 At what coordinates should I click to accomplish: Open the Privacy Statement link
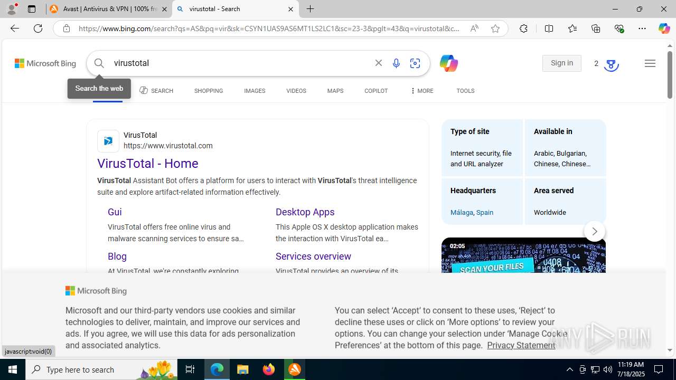(x=521, y=345)
